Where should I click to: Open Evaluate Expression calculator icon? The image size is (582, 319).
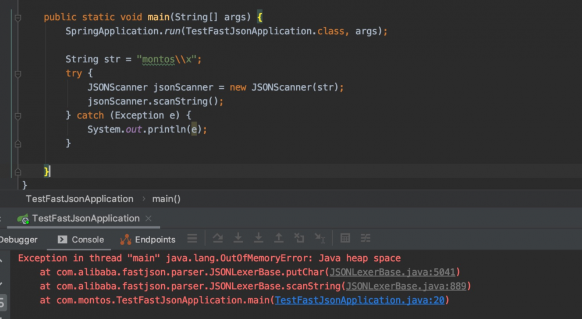(x=345, y=238)
